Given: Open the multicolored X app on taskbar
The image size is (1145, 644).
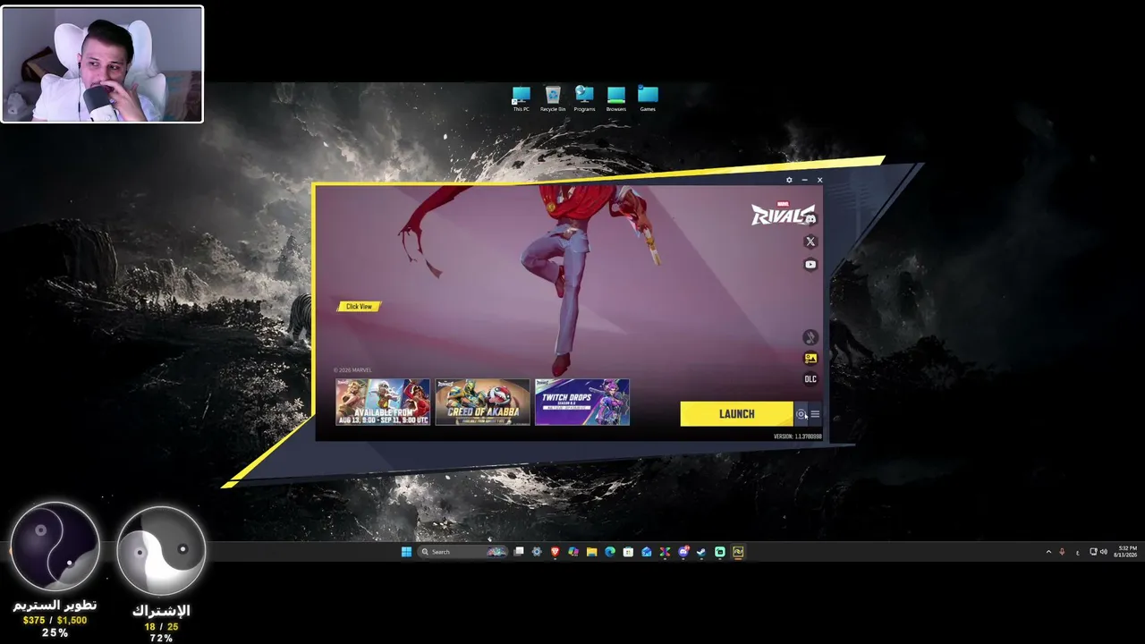Looking at the screenshot, I should coord(665,552).
